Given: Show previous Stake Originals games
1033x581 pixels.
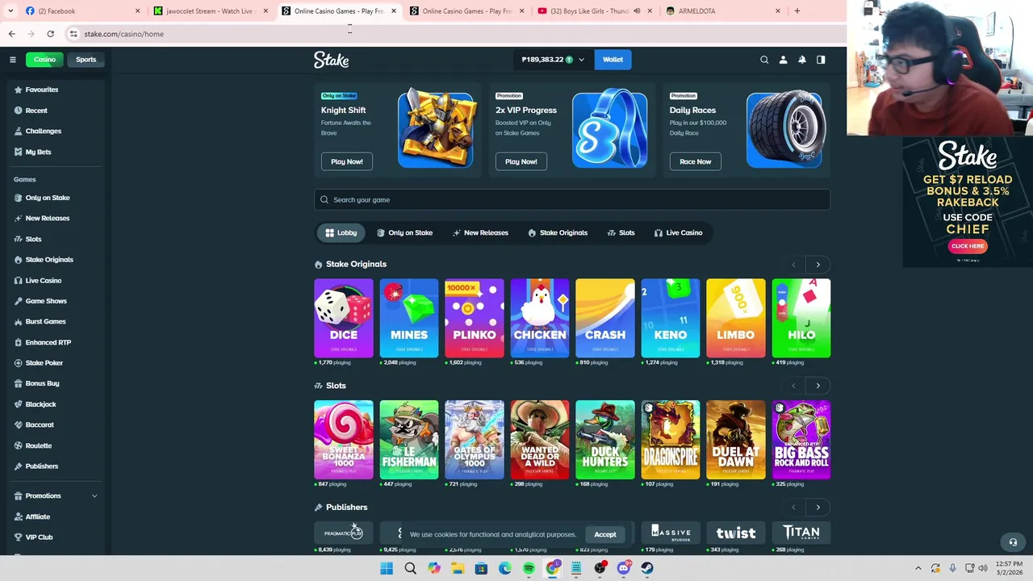Looking at the screenshot, I should pyautogui.click(x=793, y=265).
